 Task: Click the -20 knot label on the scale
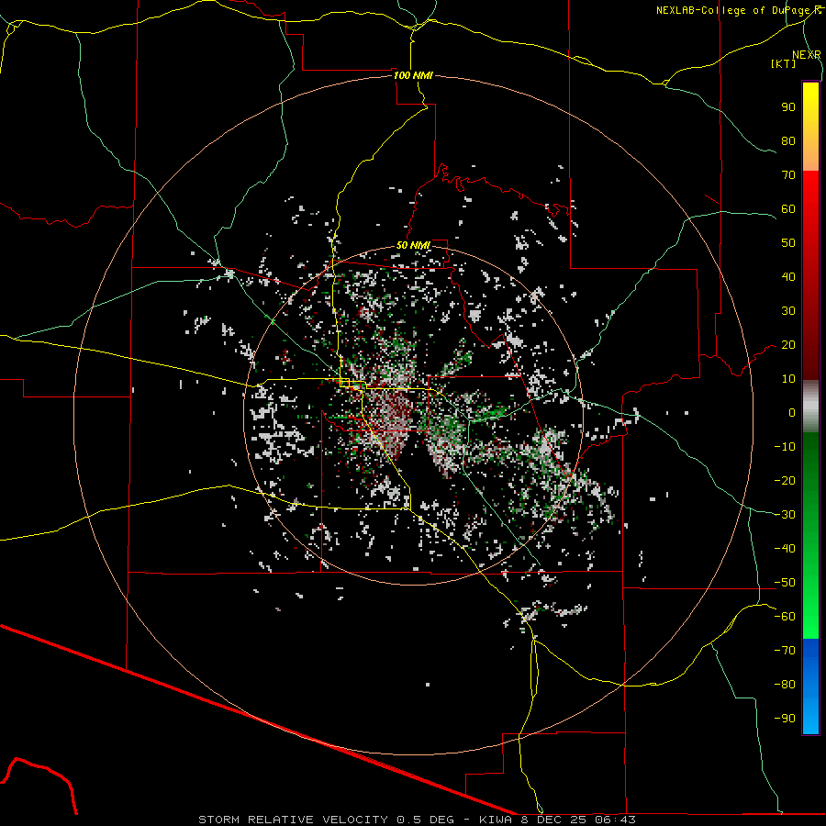point(785,480)
